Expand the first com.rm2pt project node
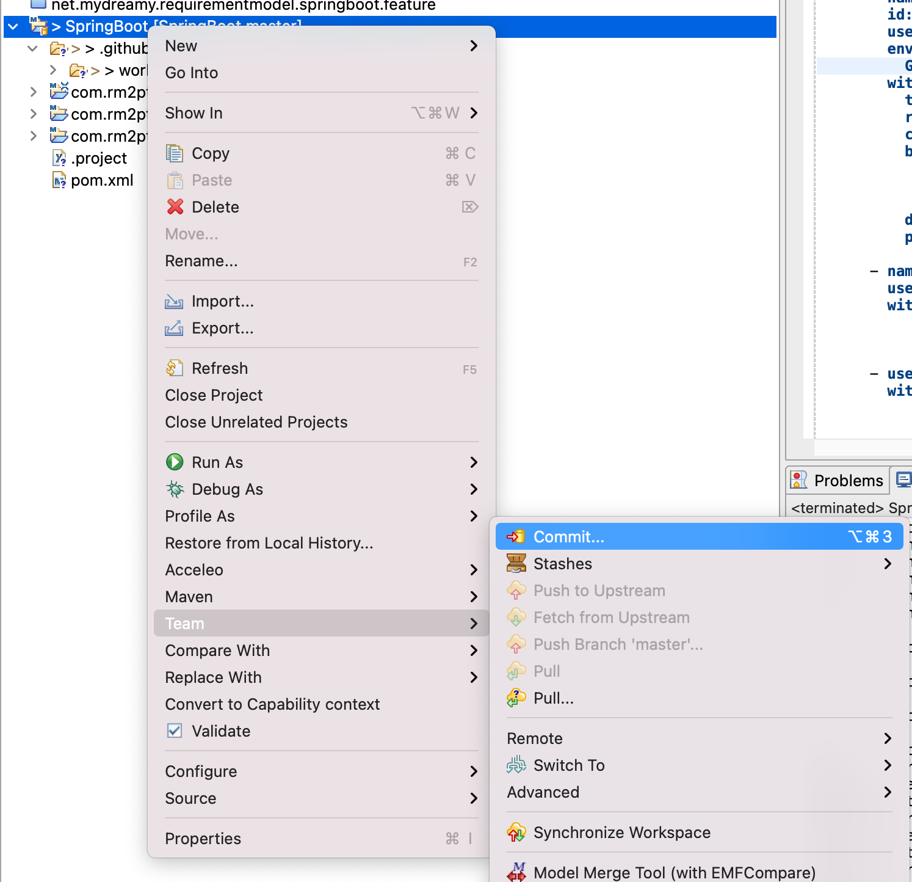 34,92
